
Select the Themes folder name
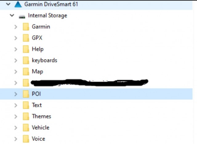coord(42,116)
